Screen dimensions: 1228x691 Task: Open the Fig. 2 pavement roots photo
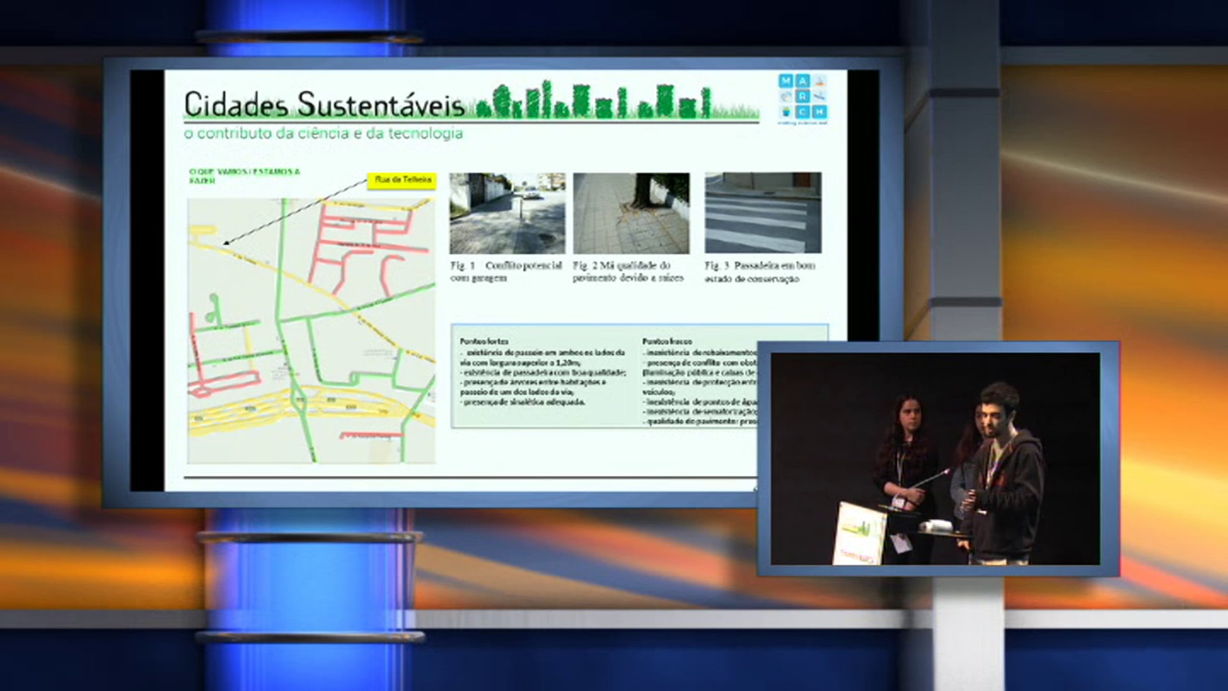click(x=631, y=213)
